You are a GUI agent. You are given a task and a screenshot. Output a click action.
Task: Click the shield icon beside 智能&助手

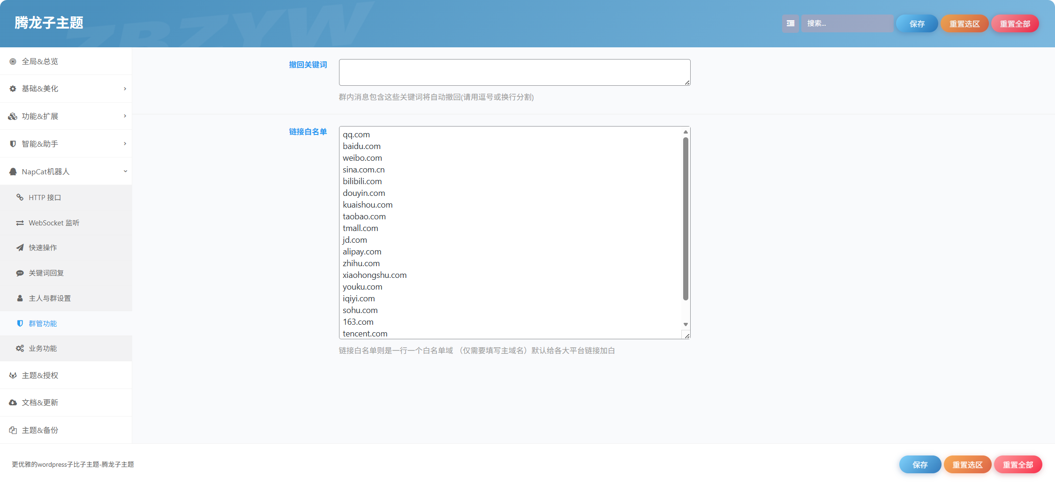click(x=13, y=144)
